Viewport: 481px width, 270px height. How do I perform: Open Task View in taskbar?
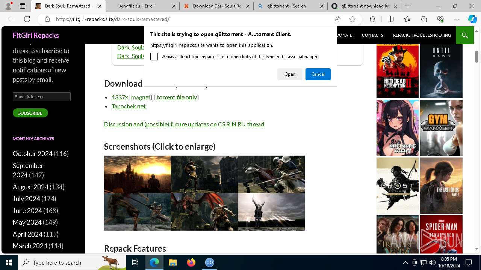[135, 262]
